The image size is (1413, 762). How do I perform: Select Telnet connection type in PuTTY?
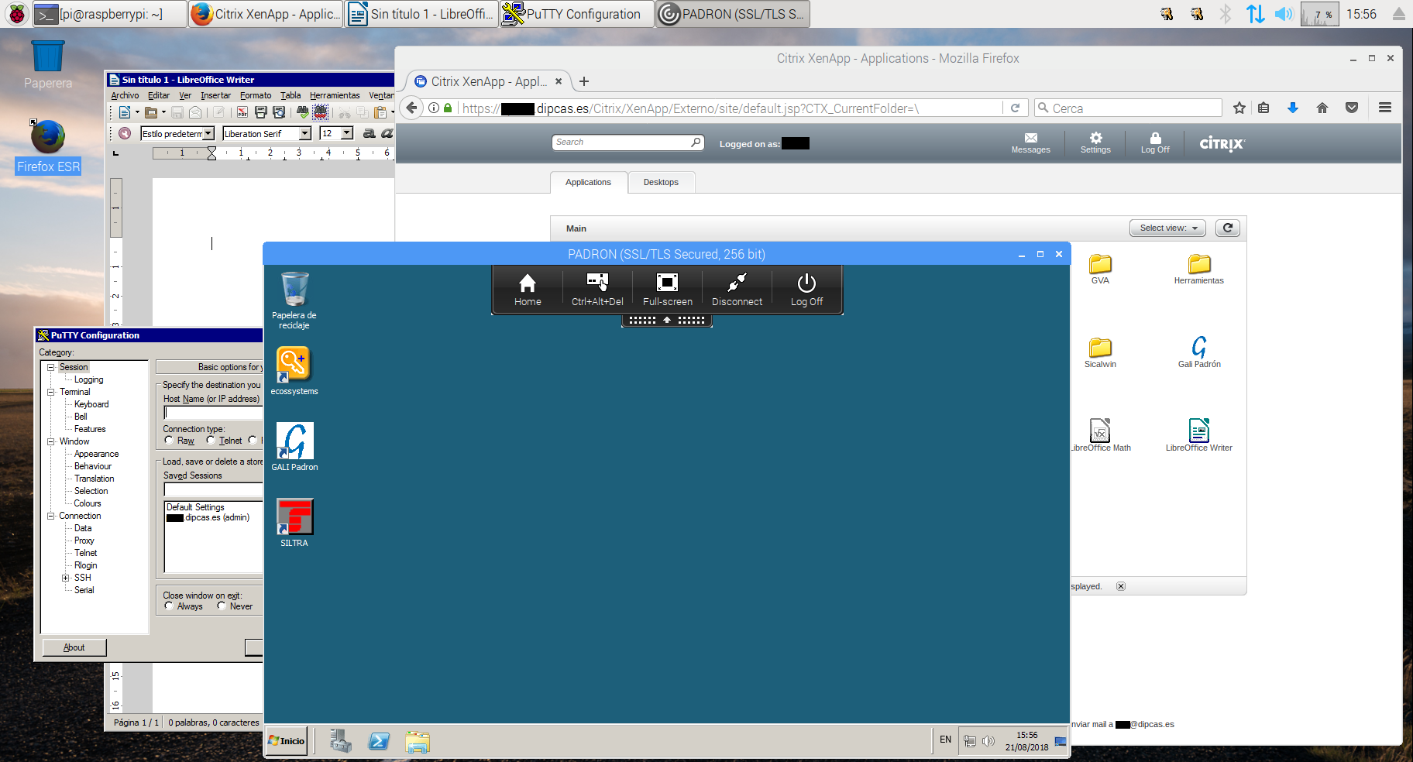(x=211, y=440)
